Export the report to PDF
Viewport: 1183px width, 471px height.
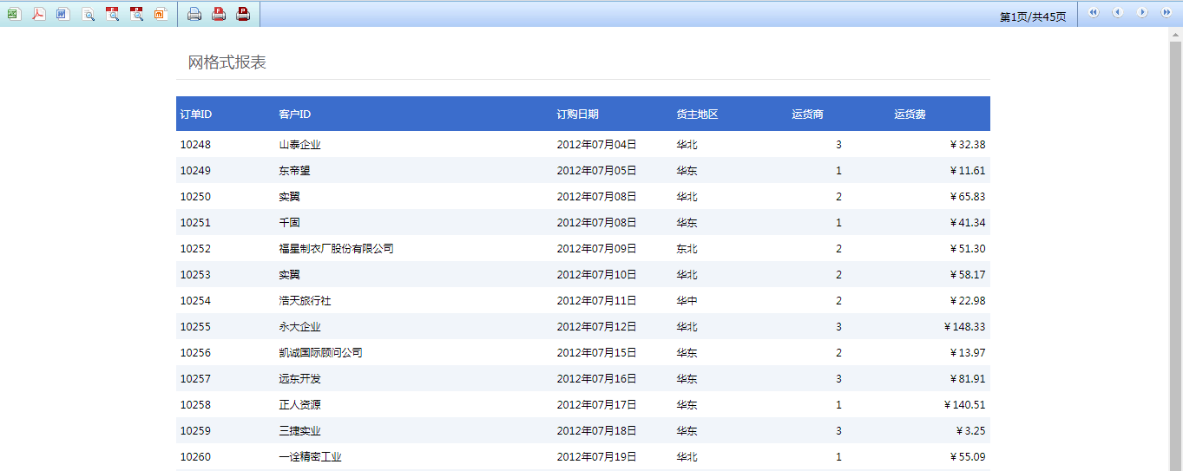coord(39,14)
